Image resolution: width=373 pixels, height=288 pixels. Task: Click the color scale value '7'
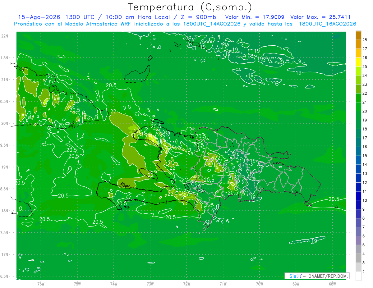coord(364,227)
